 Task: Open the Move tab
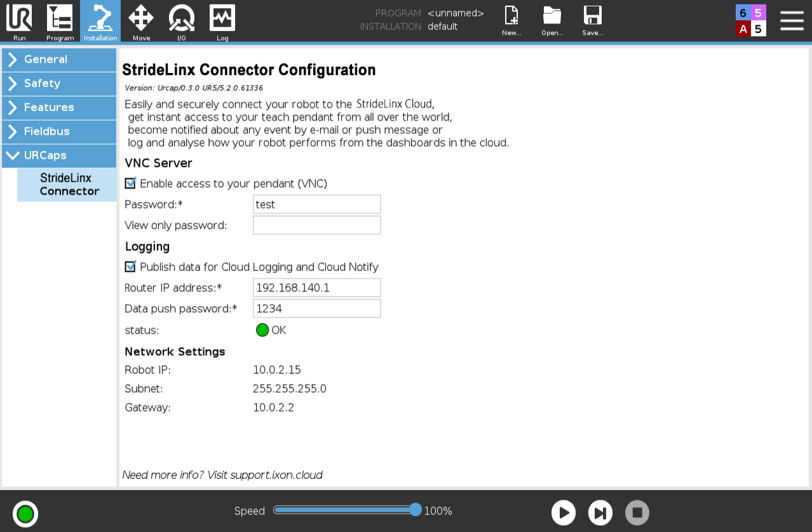click(141, 22)
